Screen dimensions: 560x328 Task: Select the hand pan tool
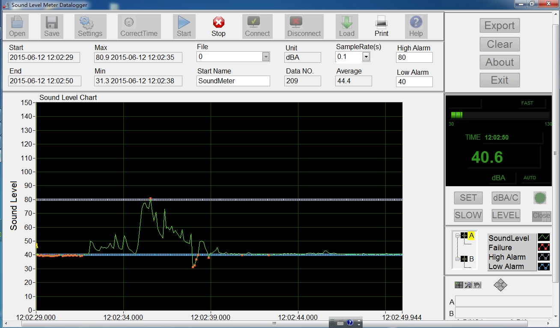point(477,285)
